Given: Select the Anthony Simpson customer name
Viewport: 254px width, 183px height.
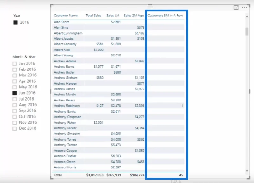Looking at the screenshot, I should click(x=67, y=134).
